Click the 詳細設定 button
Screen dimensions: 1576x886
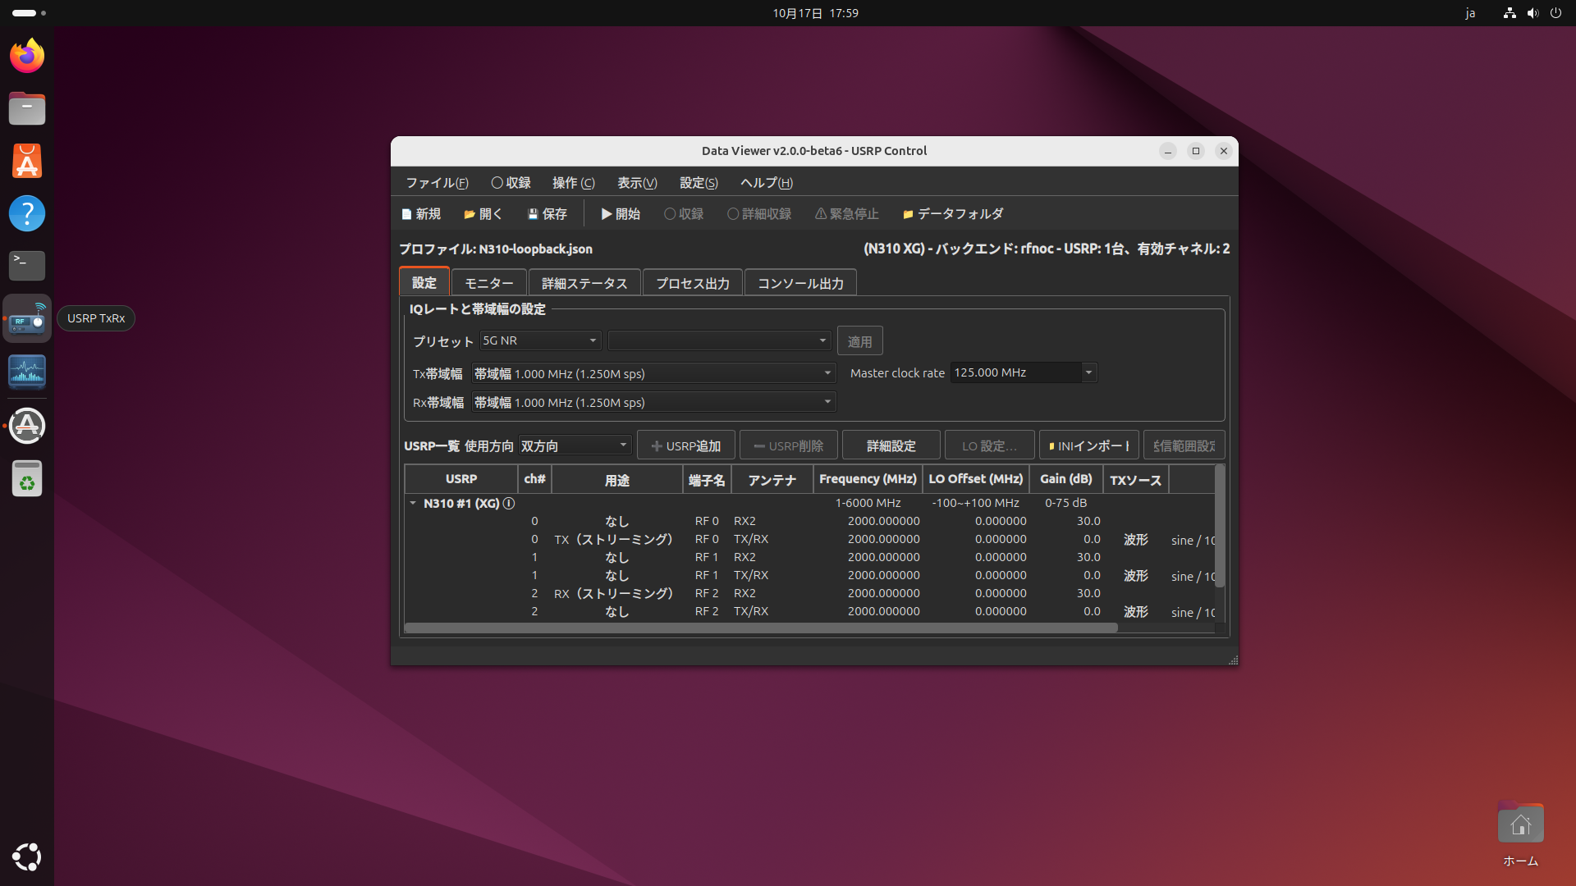click(891, 445)
